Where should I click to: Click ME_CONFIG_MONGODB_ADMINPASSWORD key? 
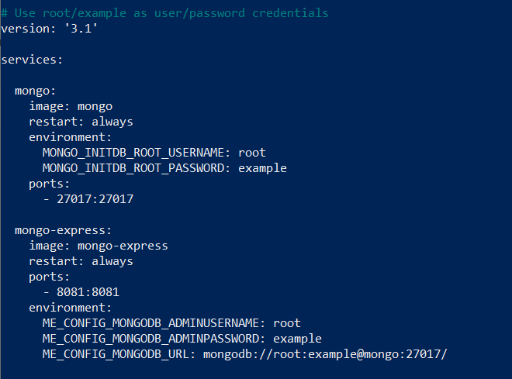(154, 339)
